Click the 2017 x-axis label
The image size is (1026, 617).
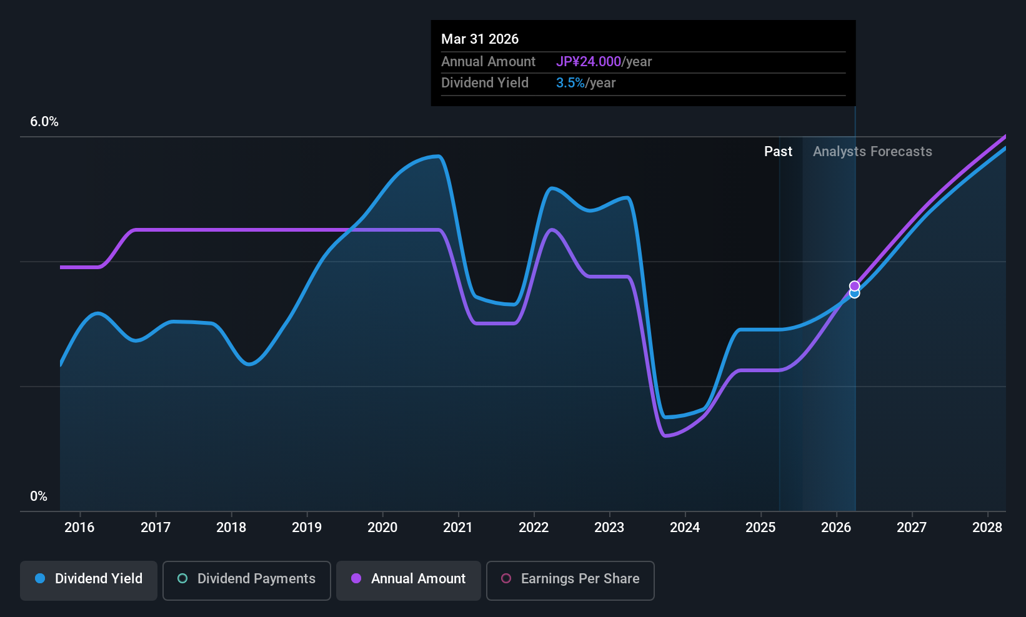[156, 527]
